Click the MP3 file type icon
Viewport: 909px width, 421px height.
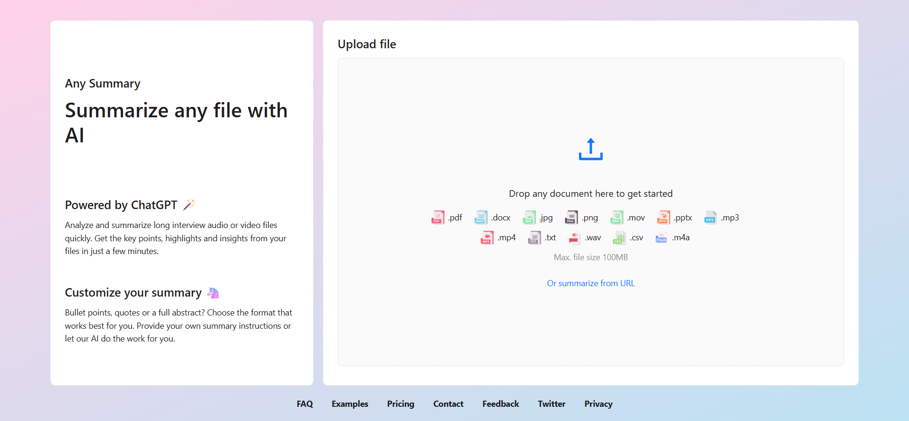pyautogui.click(x=711, y=218)
